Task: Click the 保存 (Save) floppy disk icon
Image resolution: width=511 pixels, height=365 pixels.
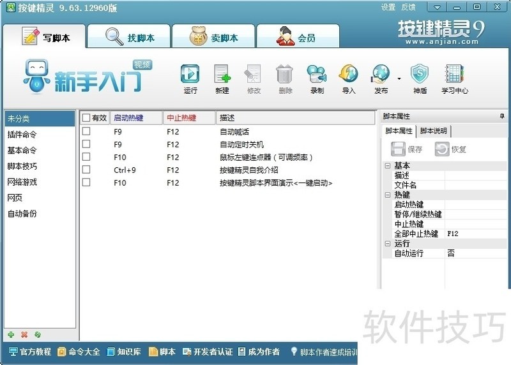Action: (398, 149)
